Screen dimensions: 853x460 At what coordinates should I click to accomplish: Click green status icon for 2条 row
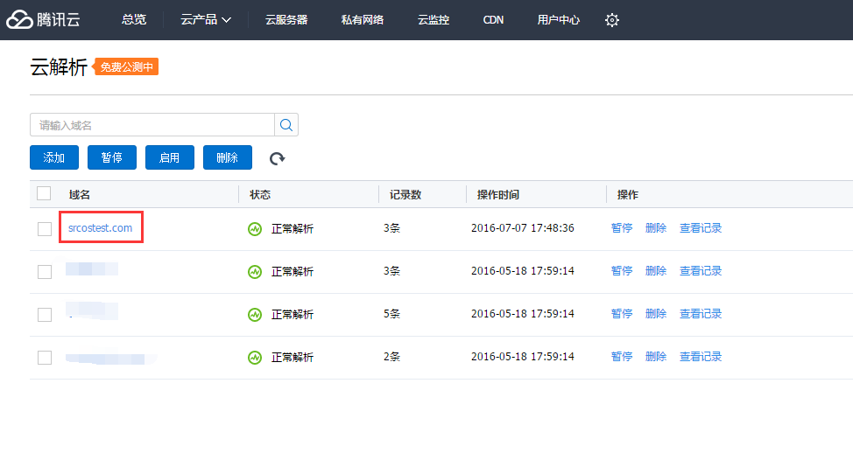pos(255,358)
